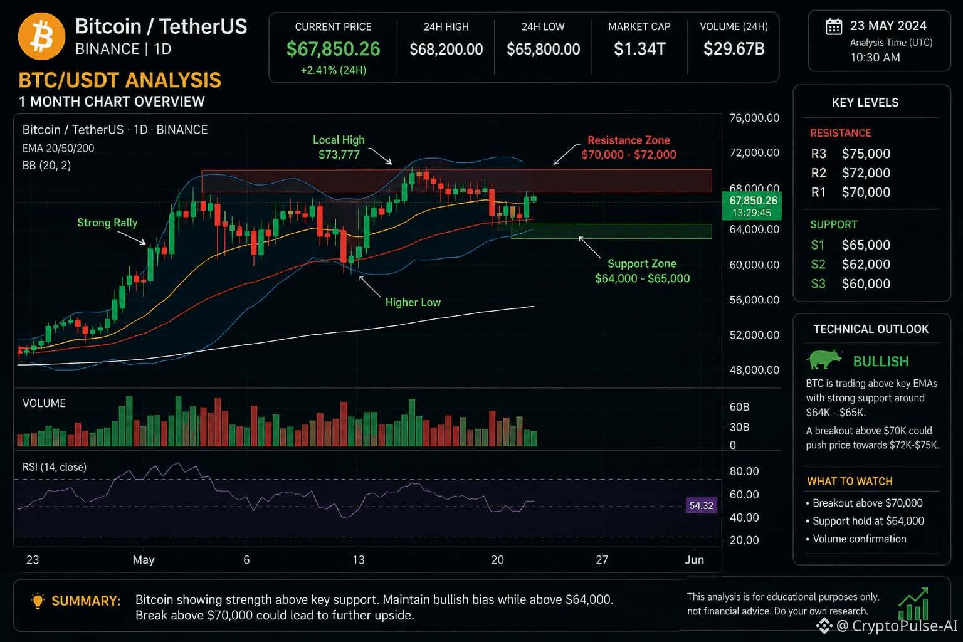Select the R3 resistance row $75,000
This screenshot has height=642, width=963.
click(x=851, y=154)
